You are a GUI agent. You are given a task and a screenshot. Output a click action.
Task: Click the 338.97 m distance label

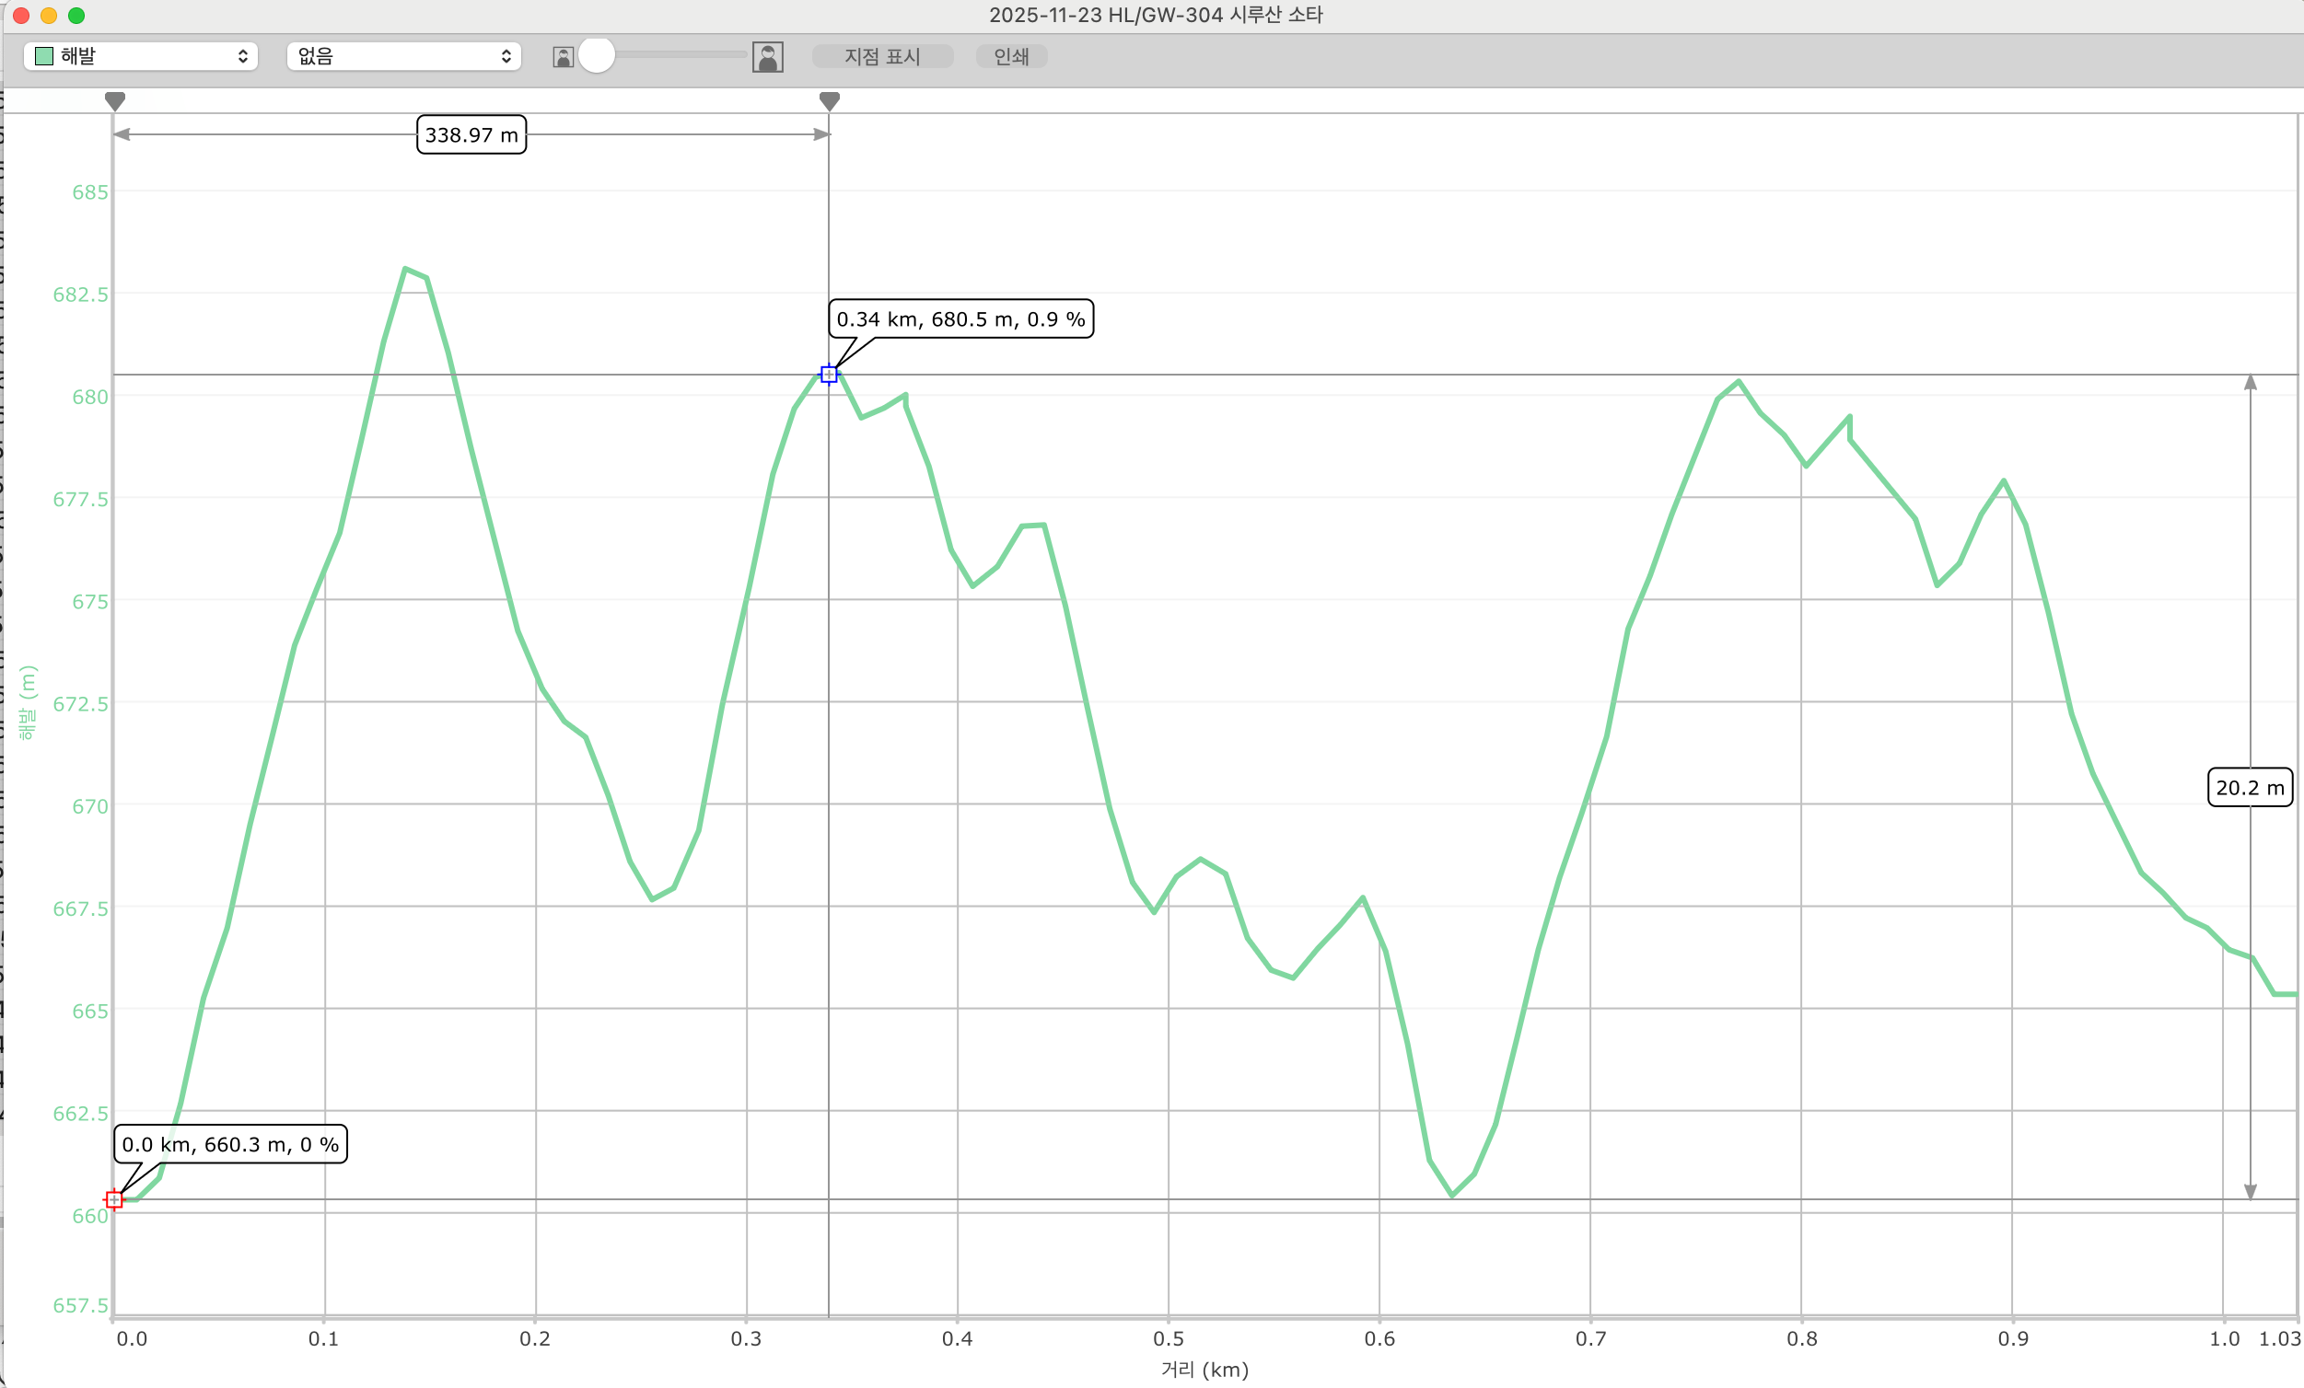(x=471, y=134)
